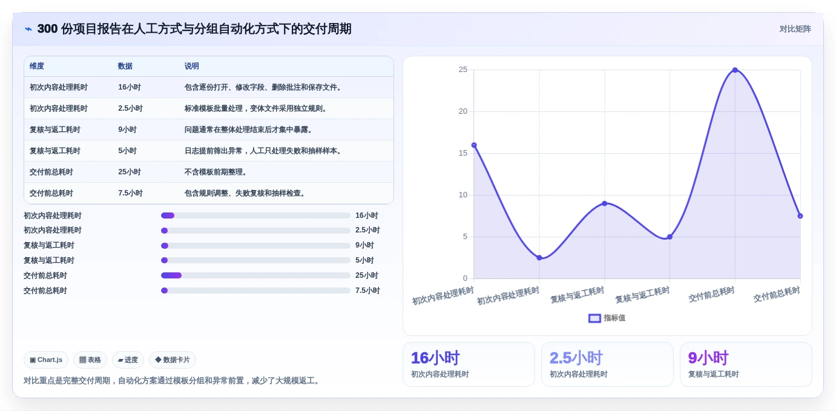
Task: Click the progress bar labeled 5小时
Action: (x=255, y=260)
